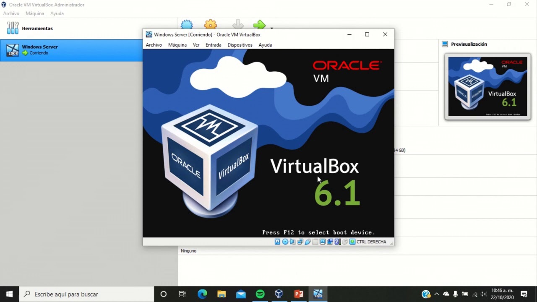Click the microphone tray icon
The width and height of the screenshot is (537, 302).
point(455,294)
